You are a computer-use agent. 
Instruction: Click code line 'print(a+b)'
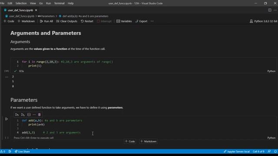pyautogui.click(x=36, y=124)
